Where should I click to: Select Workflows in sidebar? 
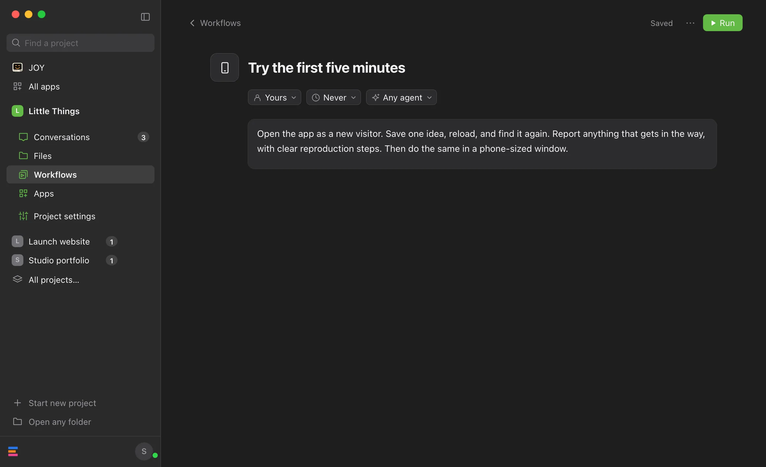click(80, 175)
